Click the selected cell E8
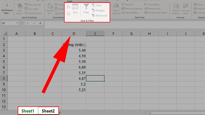Image resolution: width=205 pixels, height=115 pixels. [95, 78]
